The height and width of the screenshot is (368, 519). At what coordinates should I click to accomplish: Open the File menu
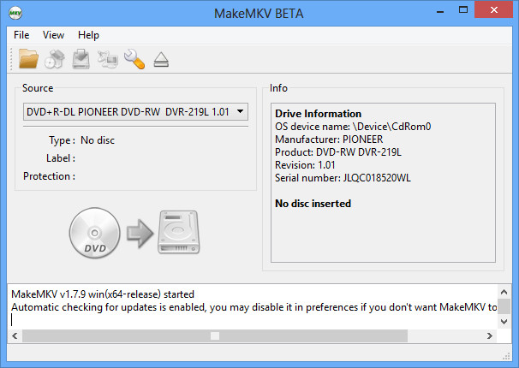pos(21,35)
